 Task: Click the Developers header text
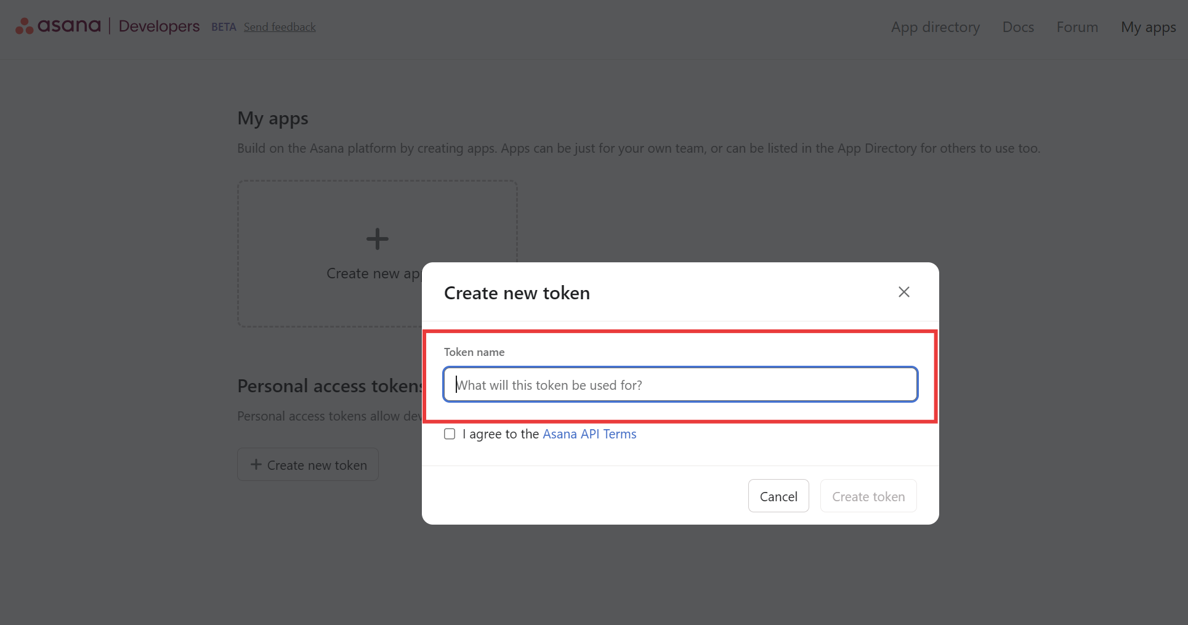tap(159, 26)
